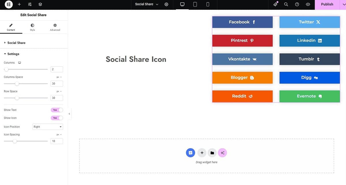Click the Facebook share button
The width and height of the screenshot is (346, 185).
[x=242, y=22]
